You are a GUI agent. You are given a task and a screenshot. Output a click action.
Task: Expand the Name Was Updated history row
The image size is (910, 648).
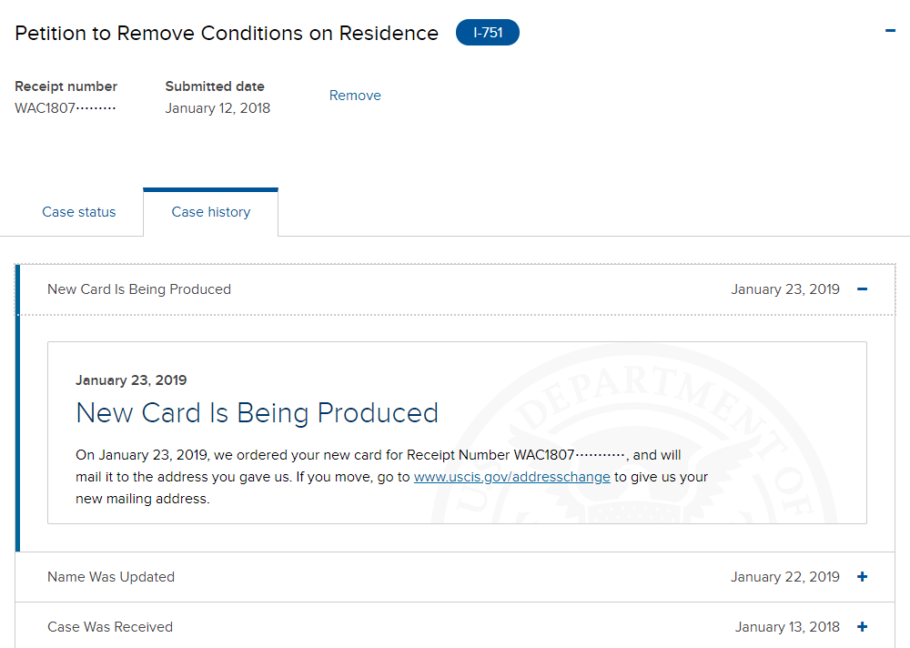click(456, 577)
